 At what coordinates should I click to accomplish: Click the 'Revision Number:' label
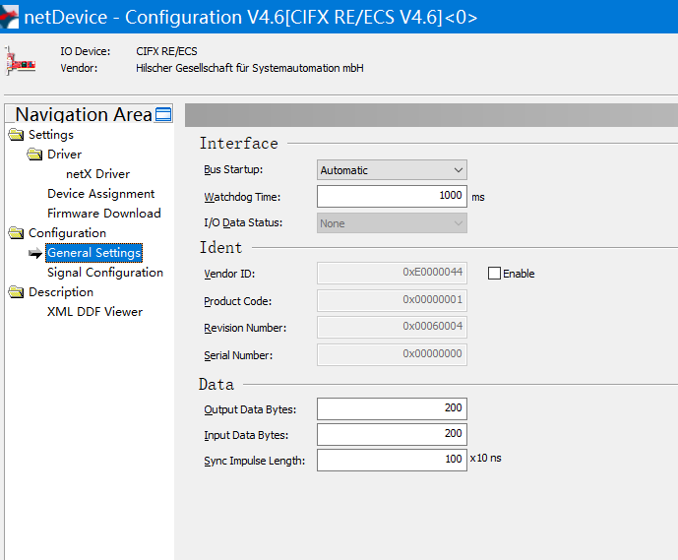coord(245,328)
